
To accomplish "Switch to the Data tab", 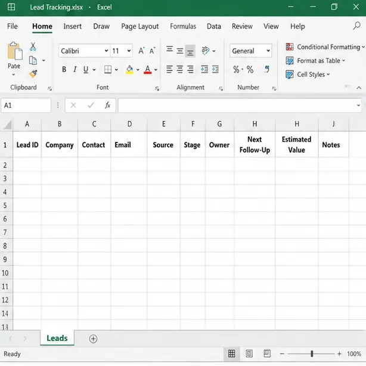I will [x=214, y=26].
